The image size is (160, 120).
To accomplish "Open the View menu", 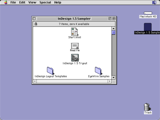I will point(32,2).
